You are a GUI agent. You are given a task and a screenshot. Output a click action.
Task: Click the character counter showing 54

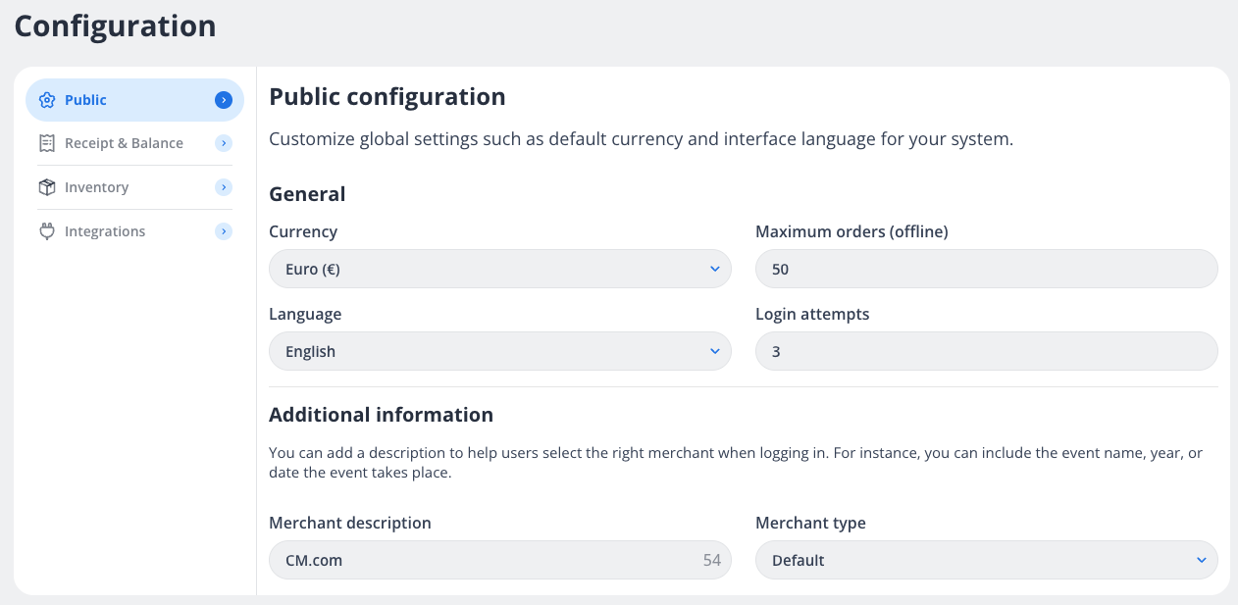(x=711, y=561)
